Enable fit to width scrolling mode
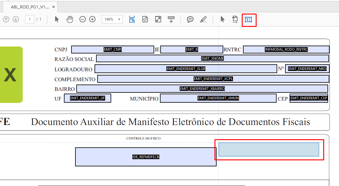This screenshot has height=186, width=339. pyautogui.click(x=132, y=19)
